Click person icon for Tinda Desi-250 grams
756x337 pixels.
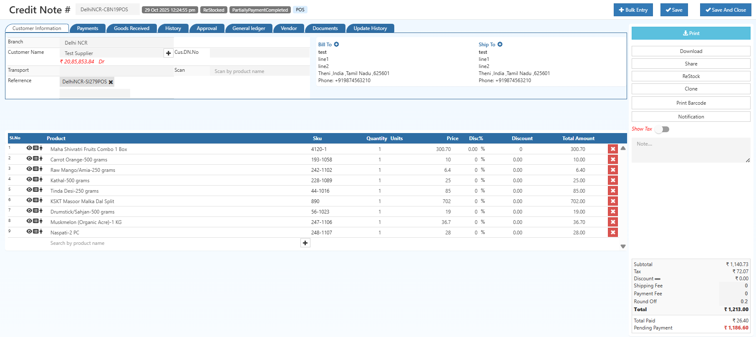[x=41, y=190]
